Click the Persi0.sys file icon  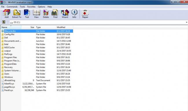3,90
